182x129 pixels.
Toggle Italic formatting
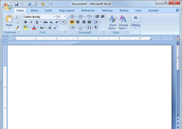pos(31,22)
